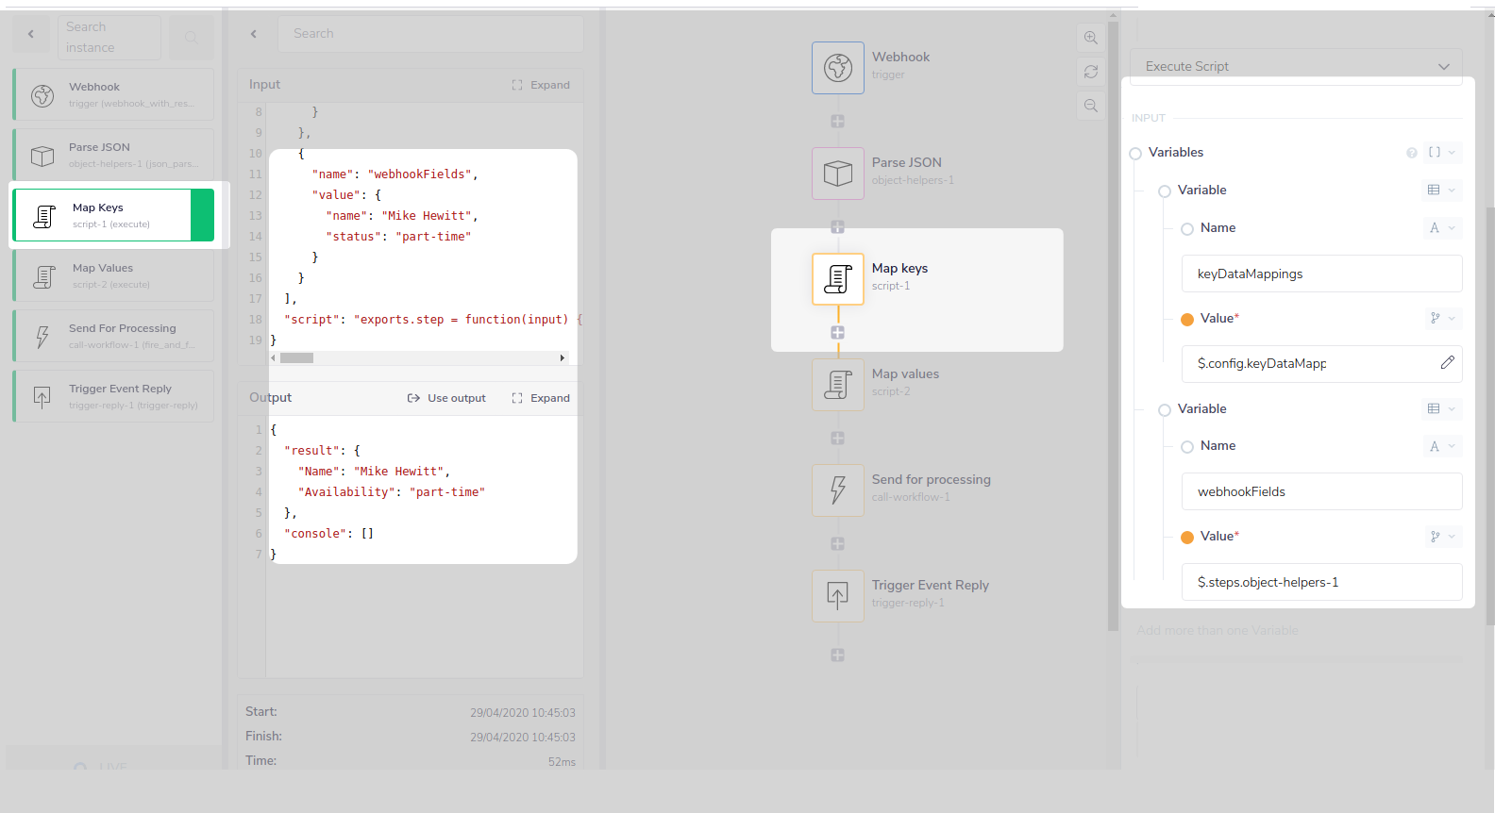The image size is (1495, 813).
Task: Click the Map keys script icon on canvas
Action: point(837,279)
